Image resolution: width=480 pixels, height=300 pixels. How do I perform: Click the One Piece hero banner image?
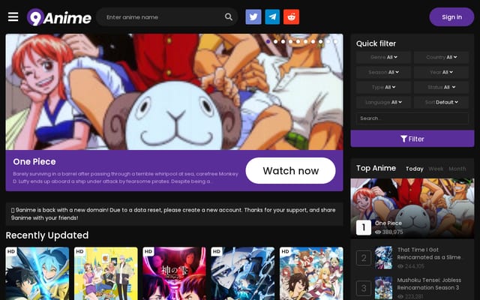pos(174,91)
